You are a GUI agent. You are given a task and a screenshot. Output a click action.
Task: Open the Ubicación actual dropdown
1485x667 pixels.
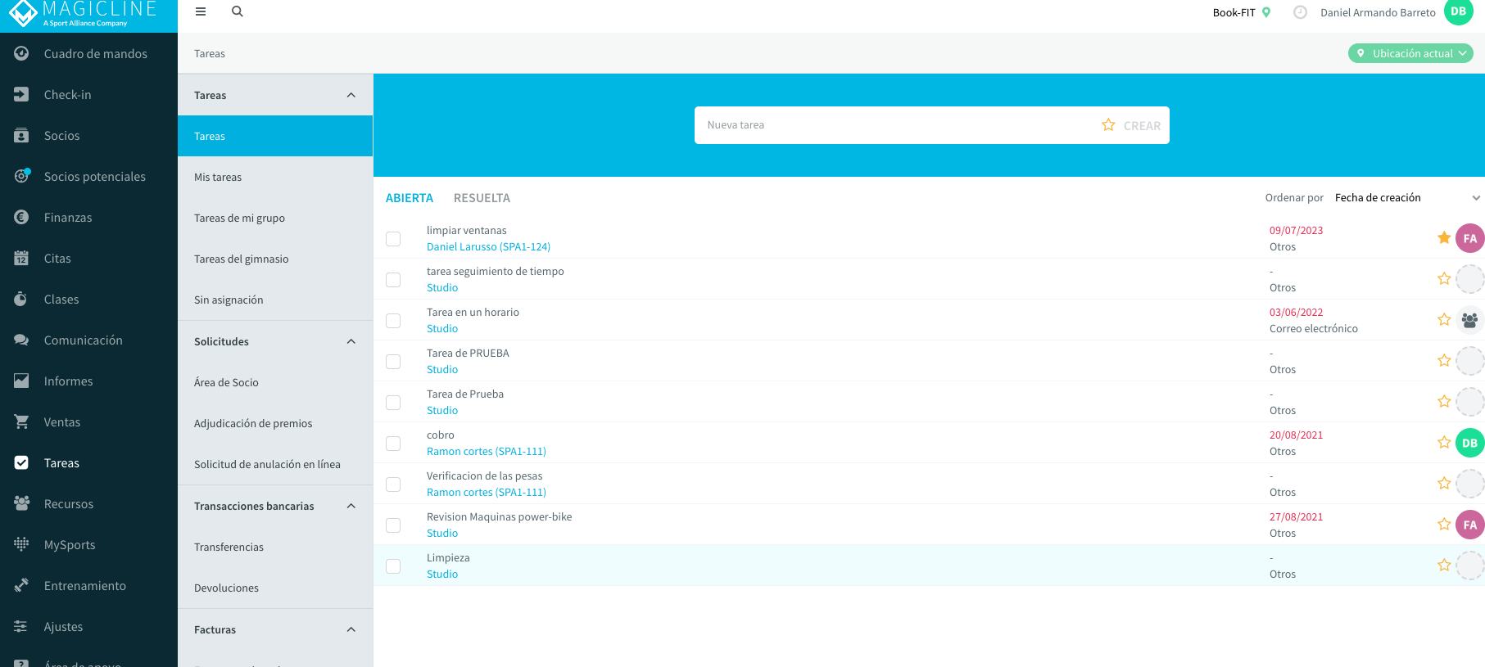pos(1410,53)
